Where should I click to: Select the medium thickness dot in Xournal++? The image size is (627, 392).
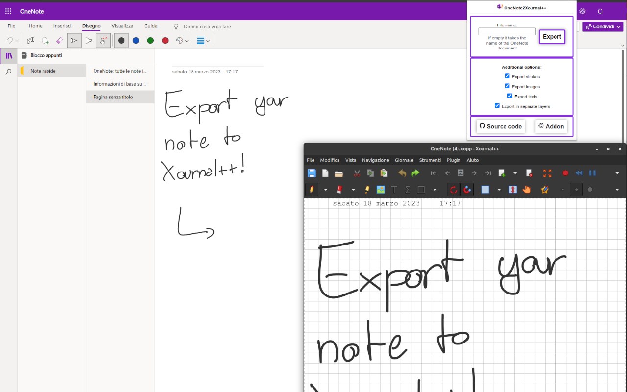tap(576, 189)
